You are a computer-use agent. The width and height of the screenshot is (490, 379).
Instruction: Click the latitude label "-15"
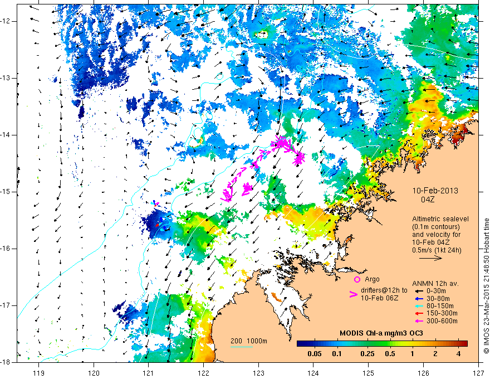click(6, 192)
